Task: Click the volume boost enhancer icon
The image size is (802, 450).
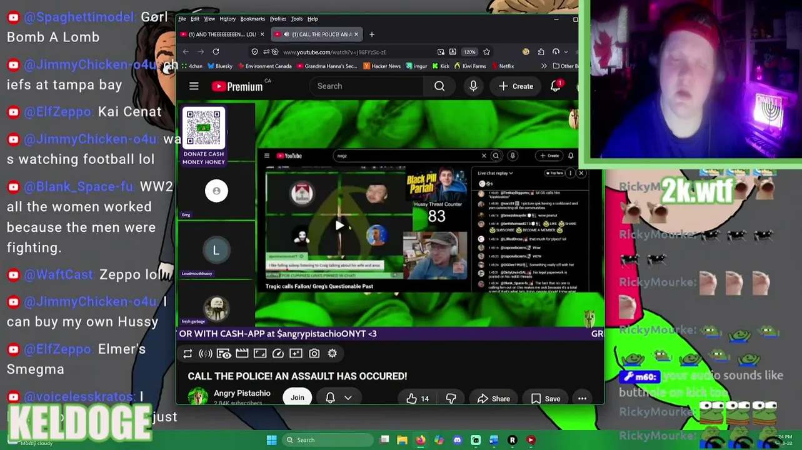Action: point(206,354)
